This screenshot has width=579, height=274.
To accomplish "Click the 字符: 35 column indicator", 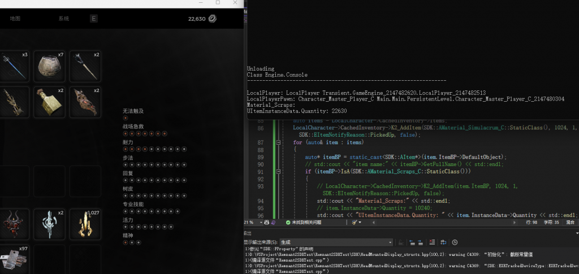I will (551, 223).
